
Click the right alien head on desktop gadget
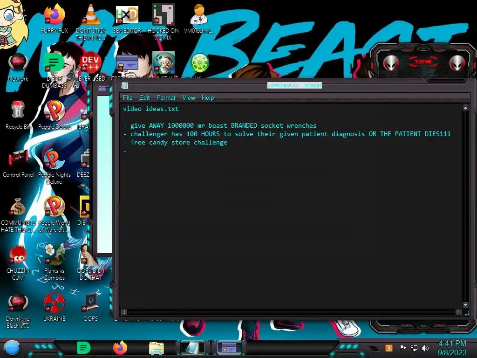pyautogui.click(x=457, y=63)
